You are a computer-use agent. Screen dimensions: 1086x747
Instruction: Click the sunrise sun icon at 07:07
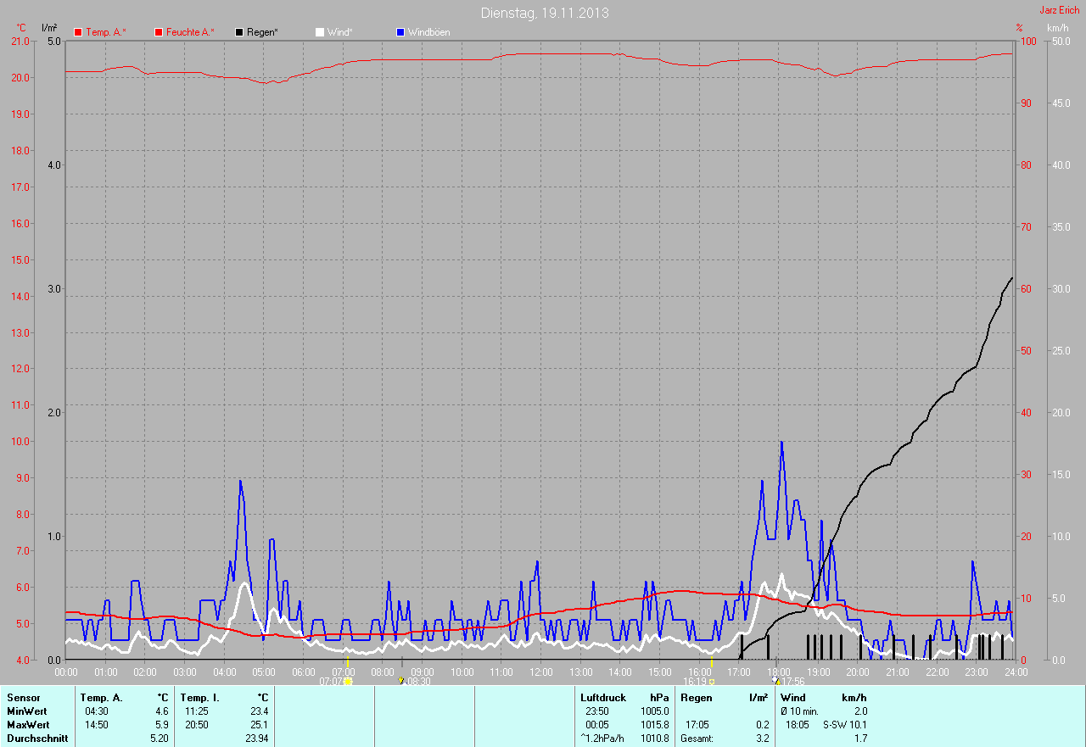point(348,681)
